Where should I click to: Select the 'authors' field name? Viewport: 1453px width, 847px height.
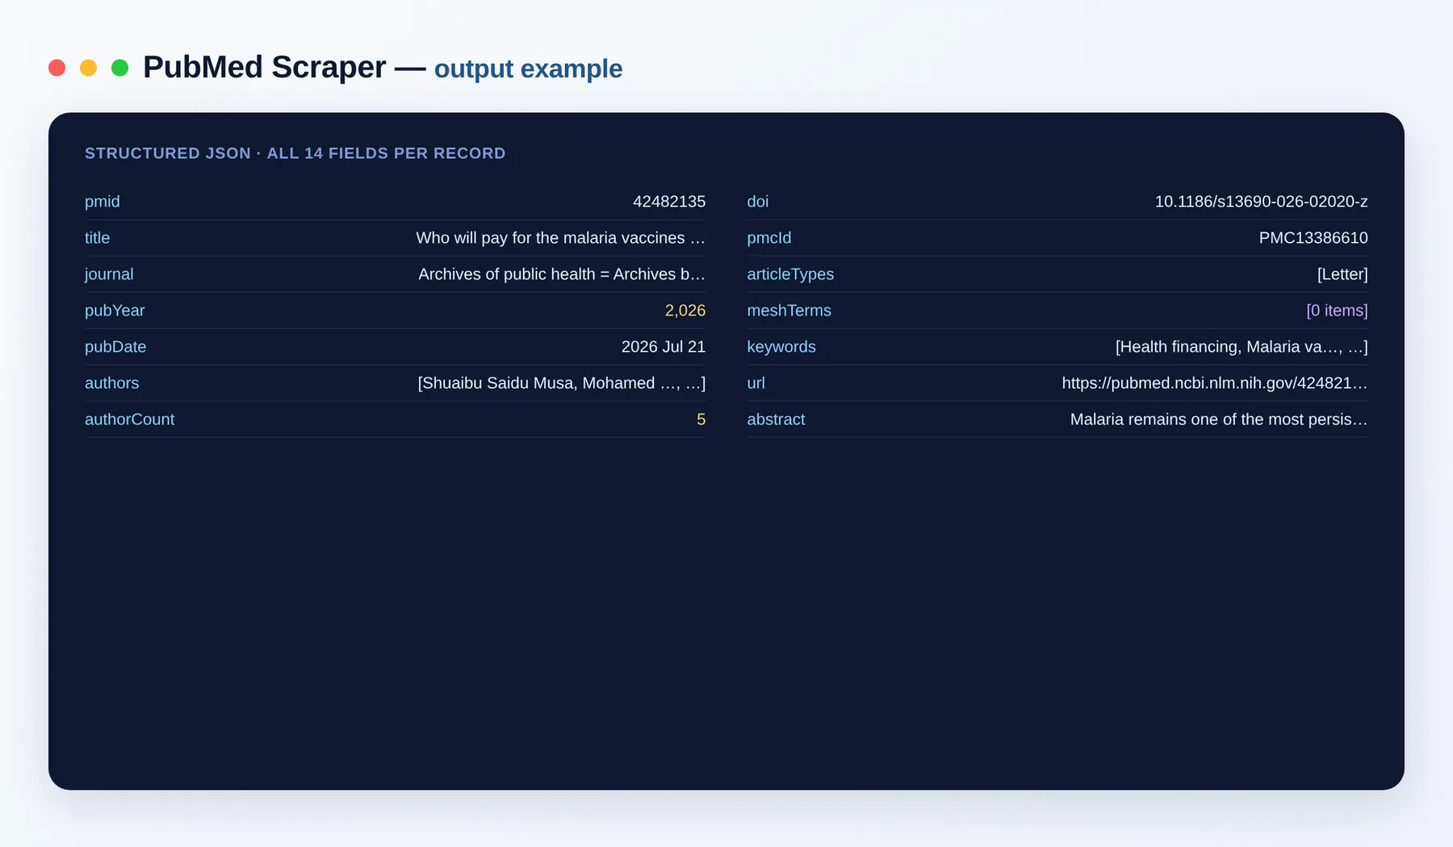coord(111,383)
